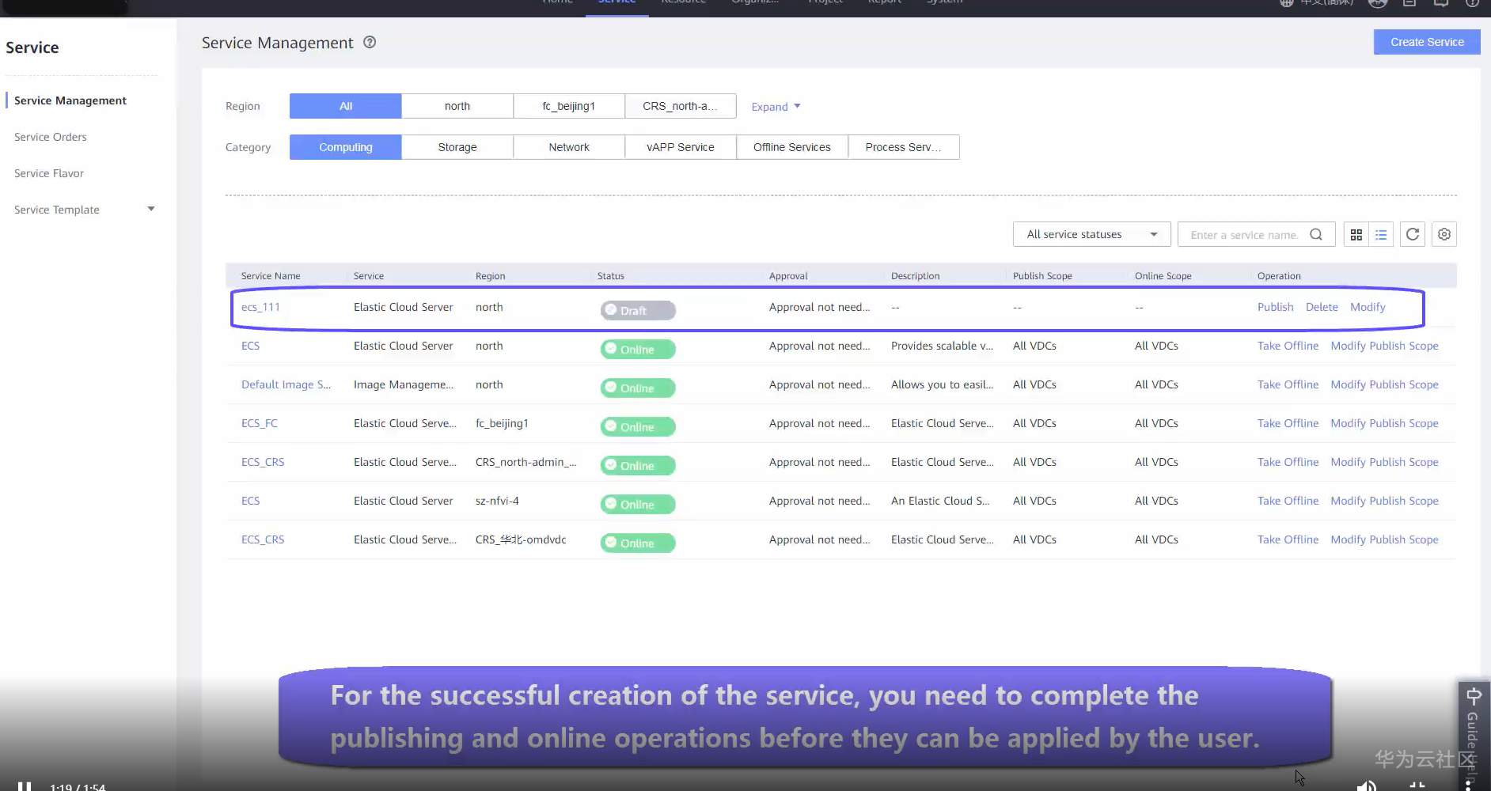Take the north ECS service offline
Screen dimensions: 1491x791
tap(1288, 346)
